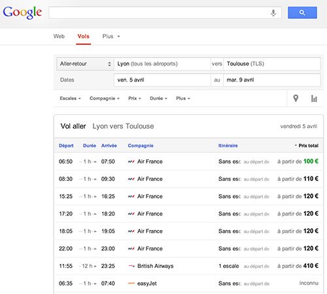Sort flights by Arrivée column

[109, 146]
